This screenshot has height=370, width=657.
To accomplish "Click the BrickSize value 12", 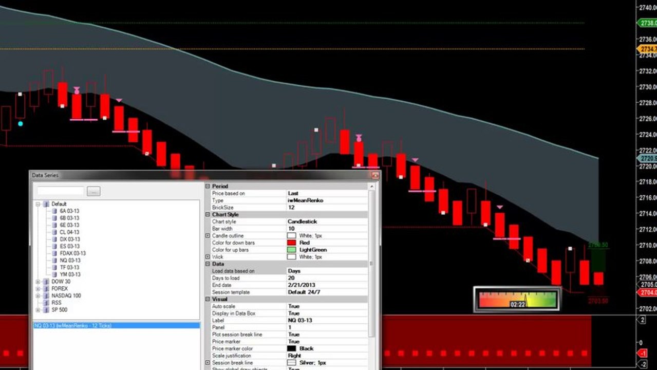I will [327, 207].
